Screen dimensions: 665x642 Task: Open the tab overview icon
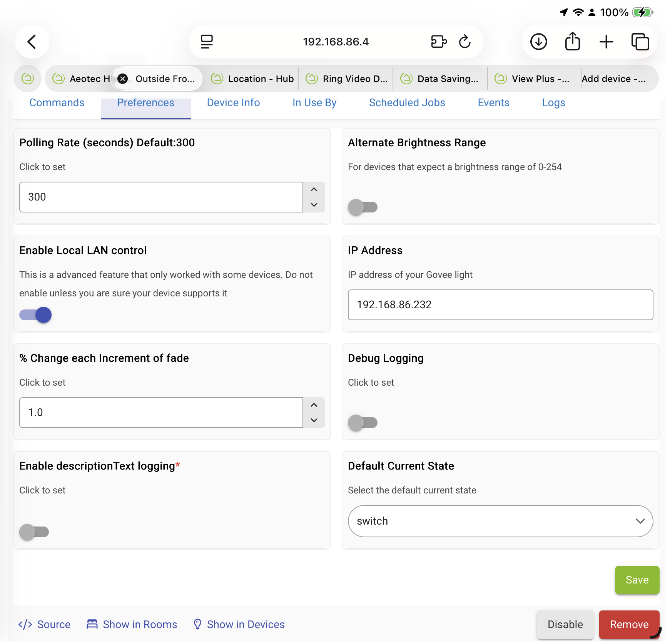[640, 42]
